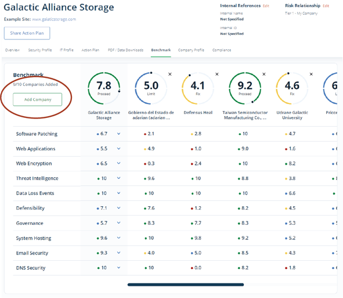The width and height of the screenshot is (343, 298).
Task: Expand Defensibility row chevron
Action: click(x=118, y=208)
